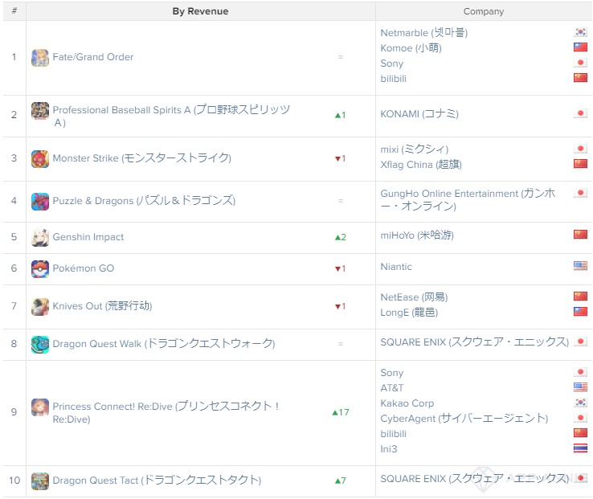
Task: Click the China flag next to Xflag China
Action: point(580,164)
